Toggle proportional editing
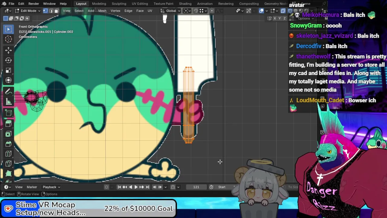 point(212,11)
